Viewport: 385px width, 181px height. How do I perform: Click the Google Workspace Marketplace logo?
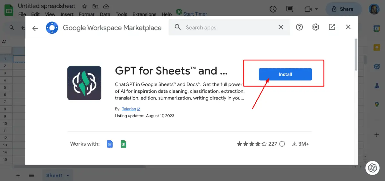pyautogui.click(x=52, y=28)
